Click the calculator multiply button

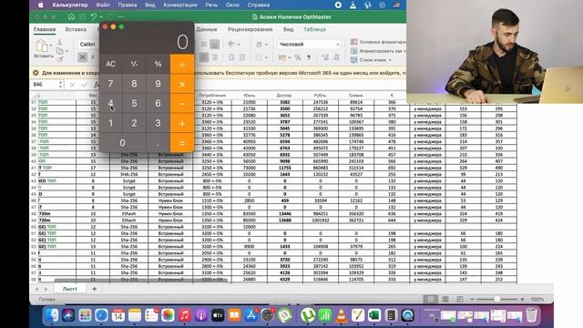[182, 84]
